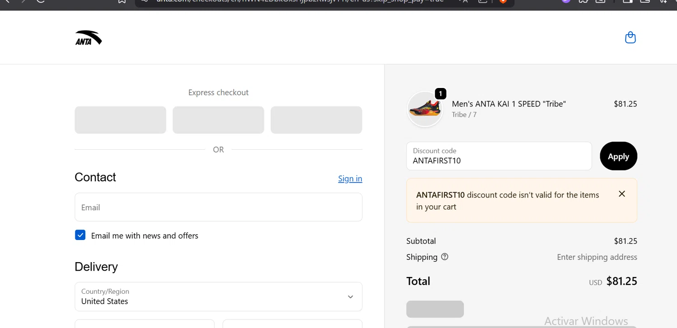Click the ANTA logo
The height and width of the screenshot is (328, 677).
point(88,37)
